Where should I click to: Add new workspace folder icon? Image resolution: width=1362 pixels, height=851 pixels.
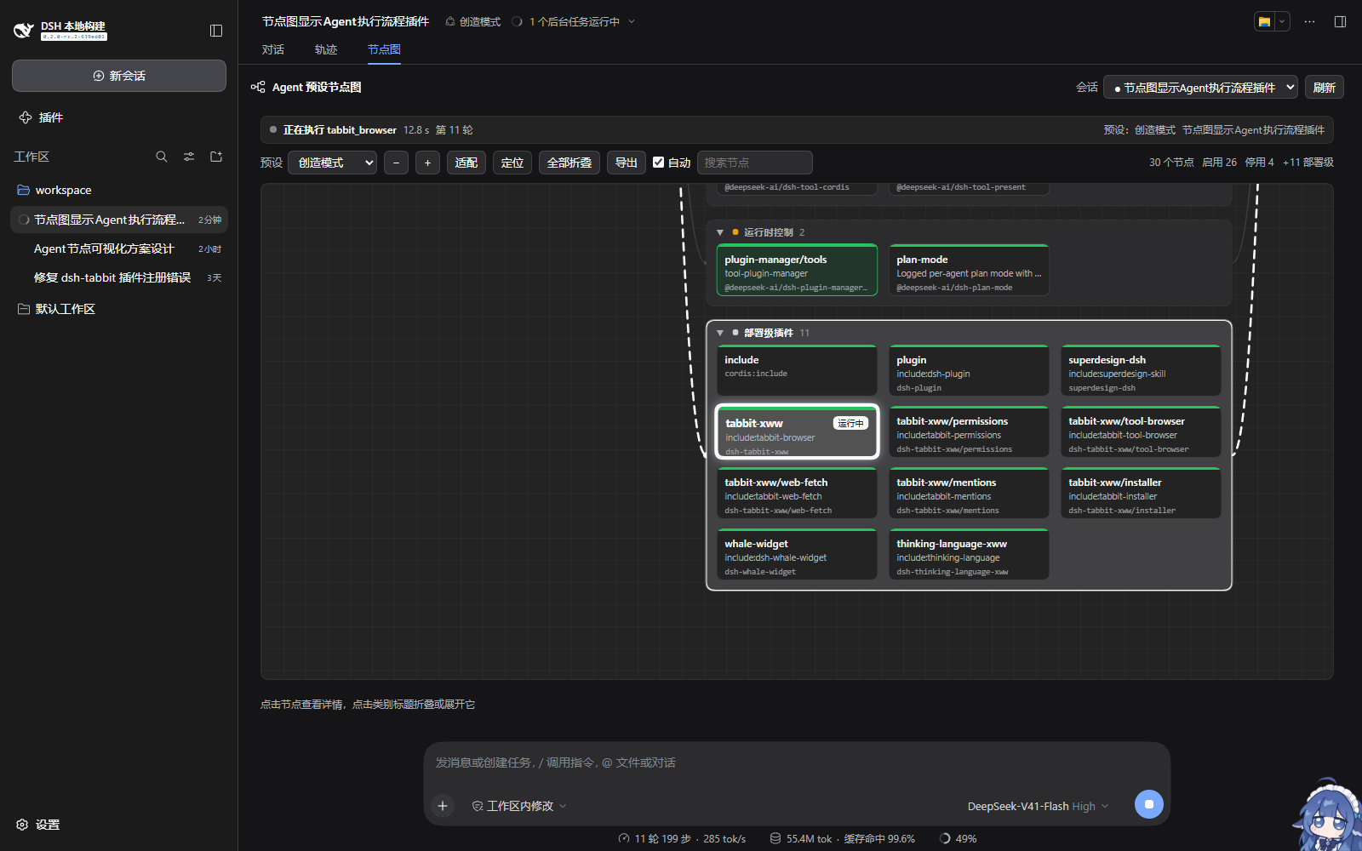216,157
